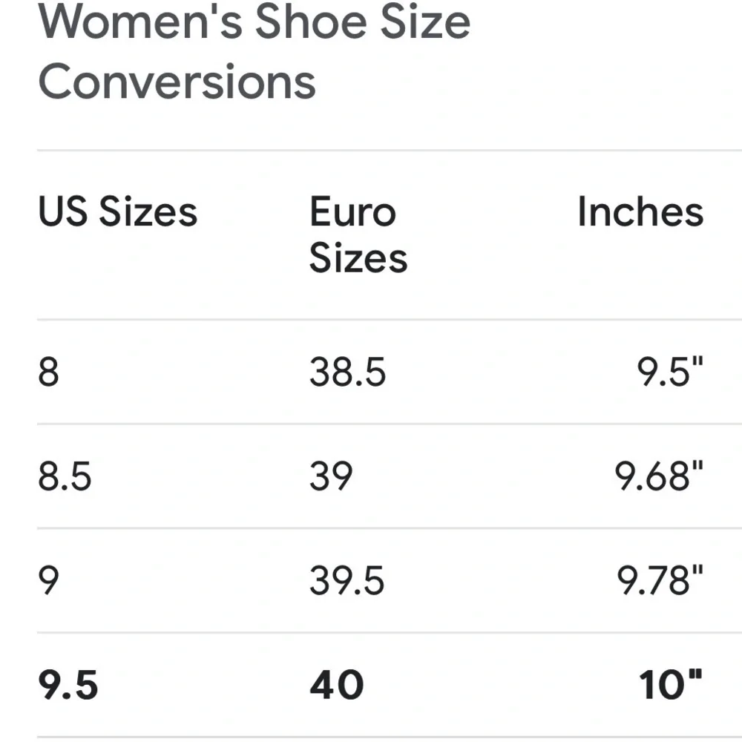This screenshot has height=742, width=742.
Task: Click US size 9 cell
Action: (49, 580)
